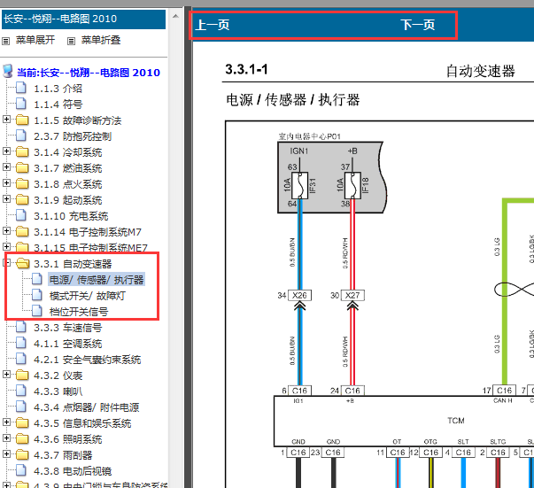Viewport: 534px width, 488px height.
Task: Expand the 3.1.14 电子控制系统M7 folder
Action: tap(6, 231)
